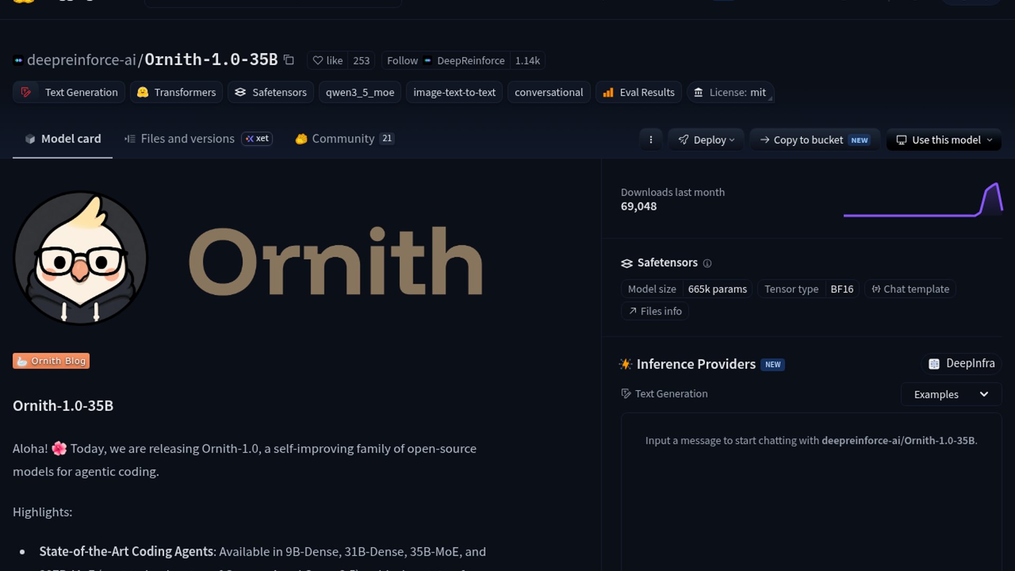Open the Ornith-1.0-35B title link
Viewport: 1015px width, 571px height.
211,59
